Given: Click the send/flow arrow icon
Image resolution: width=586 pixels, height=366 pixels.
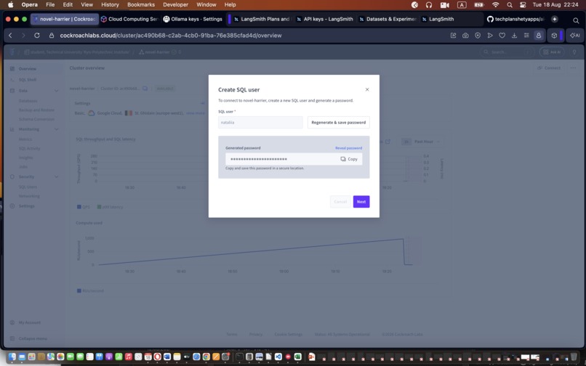Looking at the screenshot, I should coord(490,36).
